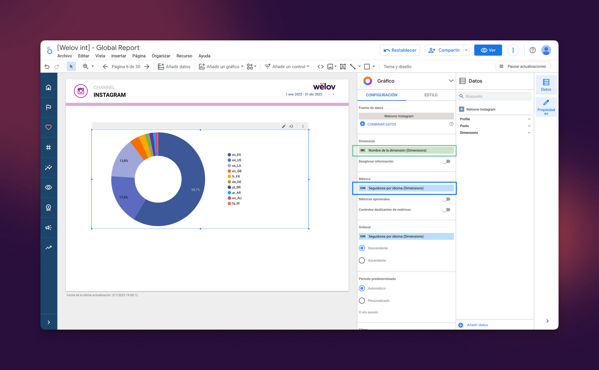Click the chart AZ sort icon
This screenshot has width=599, height=370.
click(291, 126)
